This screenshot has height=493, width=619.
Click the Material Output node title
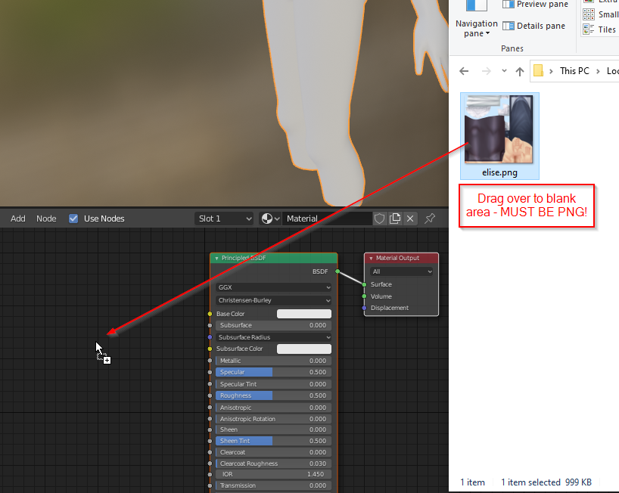tap(397, 258)
